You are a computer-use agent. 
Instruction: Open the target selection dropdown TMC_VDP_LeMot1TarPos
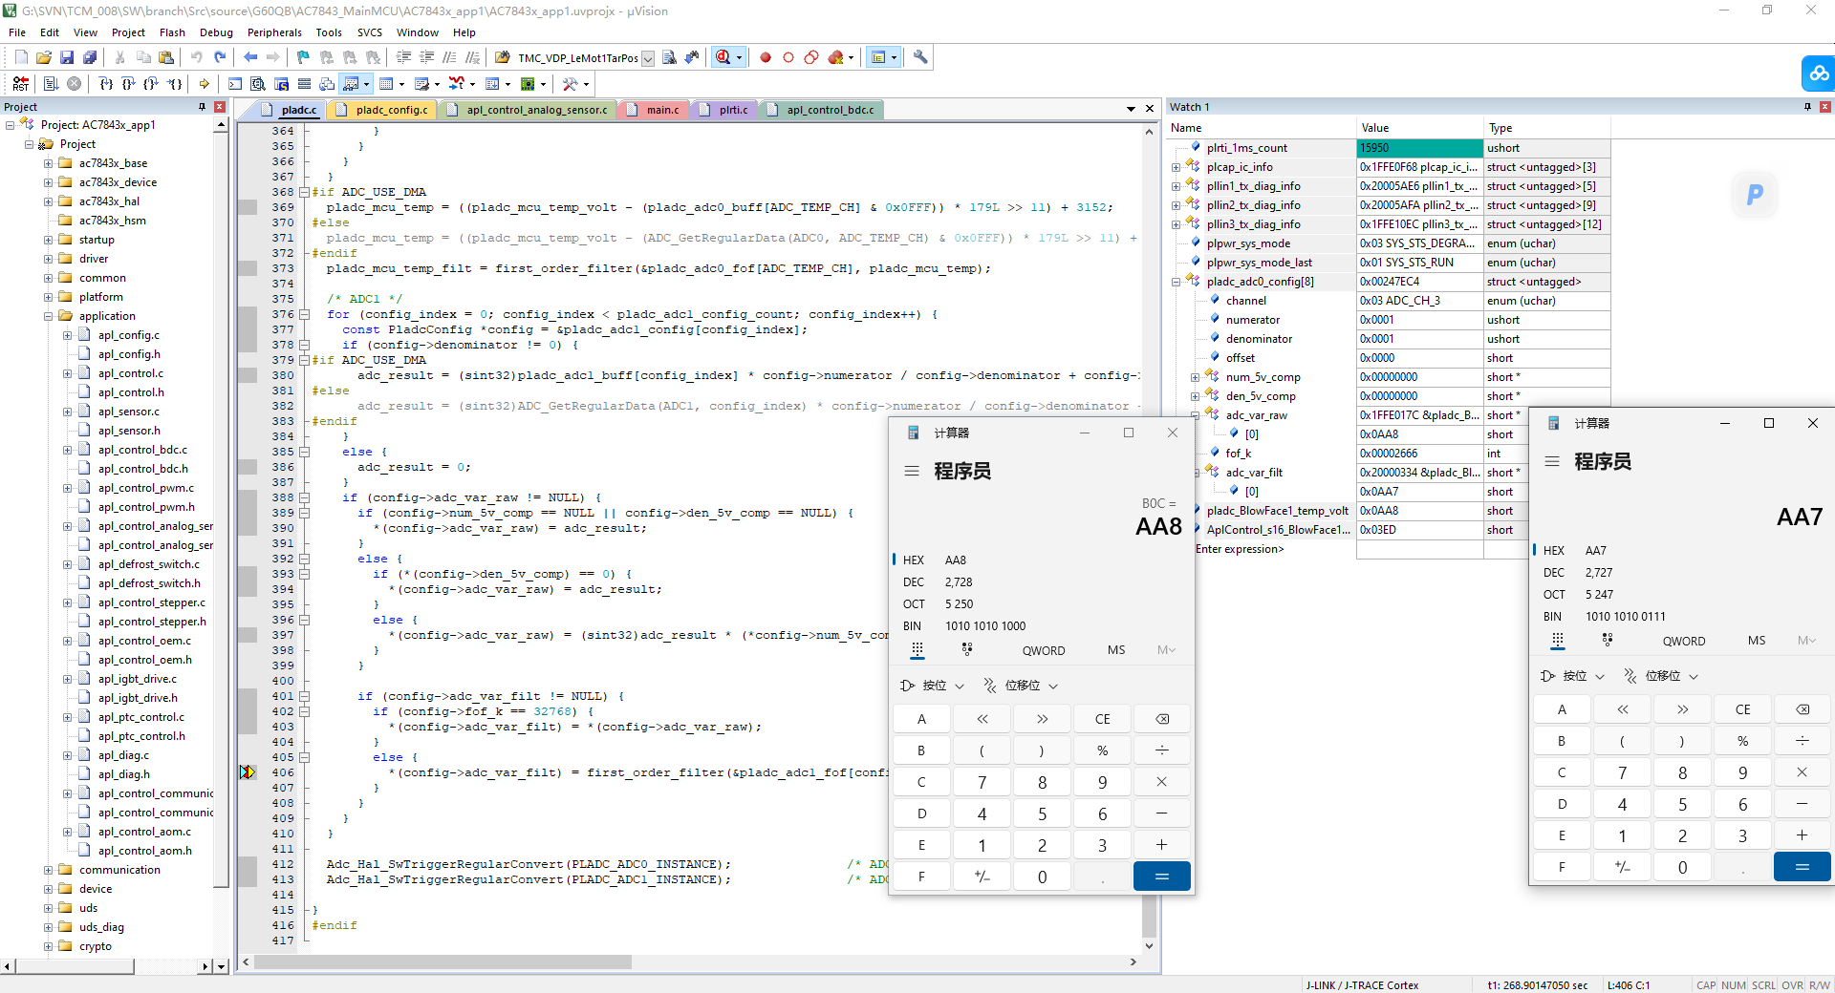click(648, 58)
